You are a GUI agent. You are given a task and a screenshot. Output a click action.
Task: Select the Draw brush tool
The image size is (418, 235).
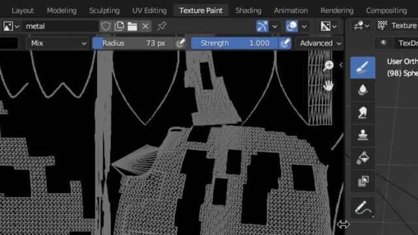click(362, 68)
